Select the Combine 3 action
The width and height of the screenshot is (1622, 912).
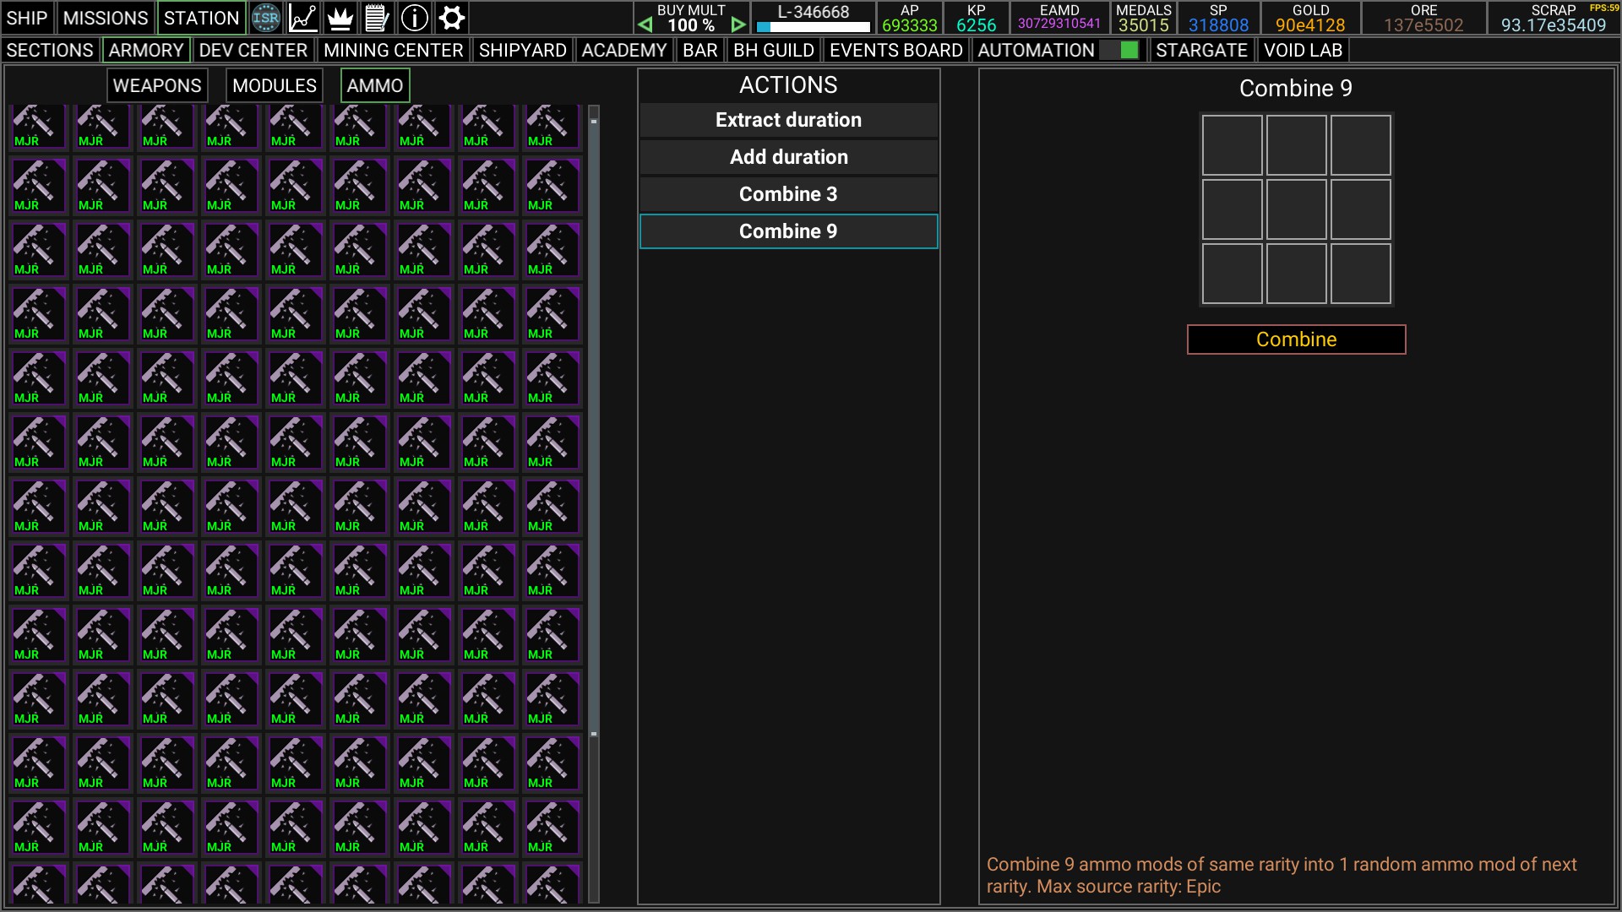tap(788, 194)
